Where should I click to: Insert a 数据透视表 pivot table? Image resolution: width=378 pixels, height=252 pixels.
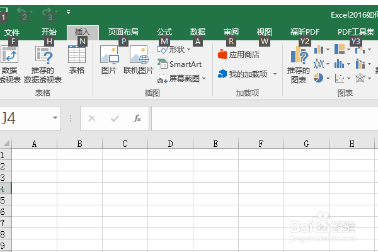point(9,65)
